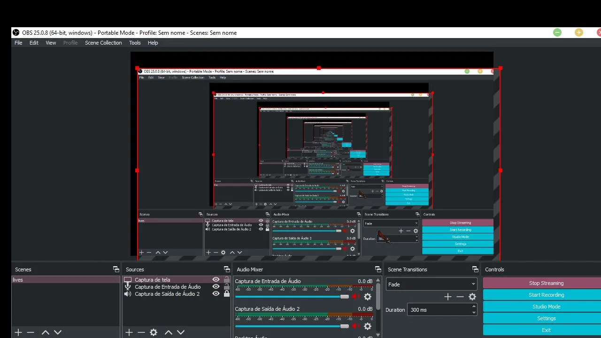
Task: Open gear settings for Captura de Entrada de Áudio
Action: click(368, 297)
